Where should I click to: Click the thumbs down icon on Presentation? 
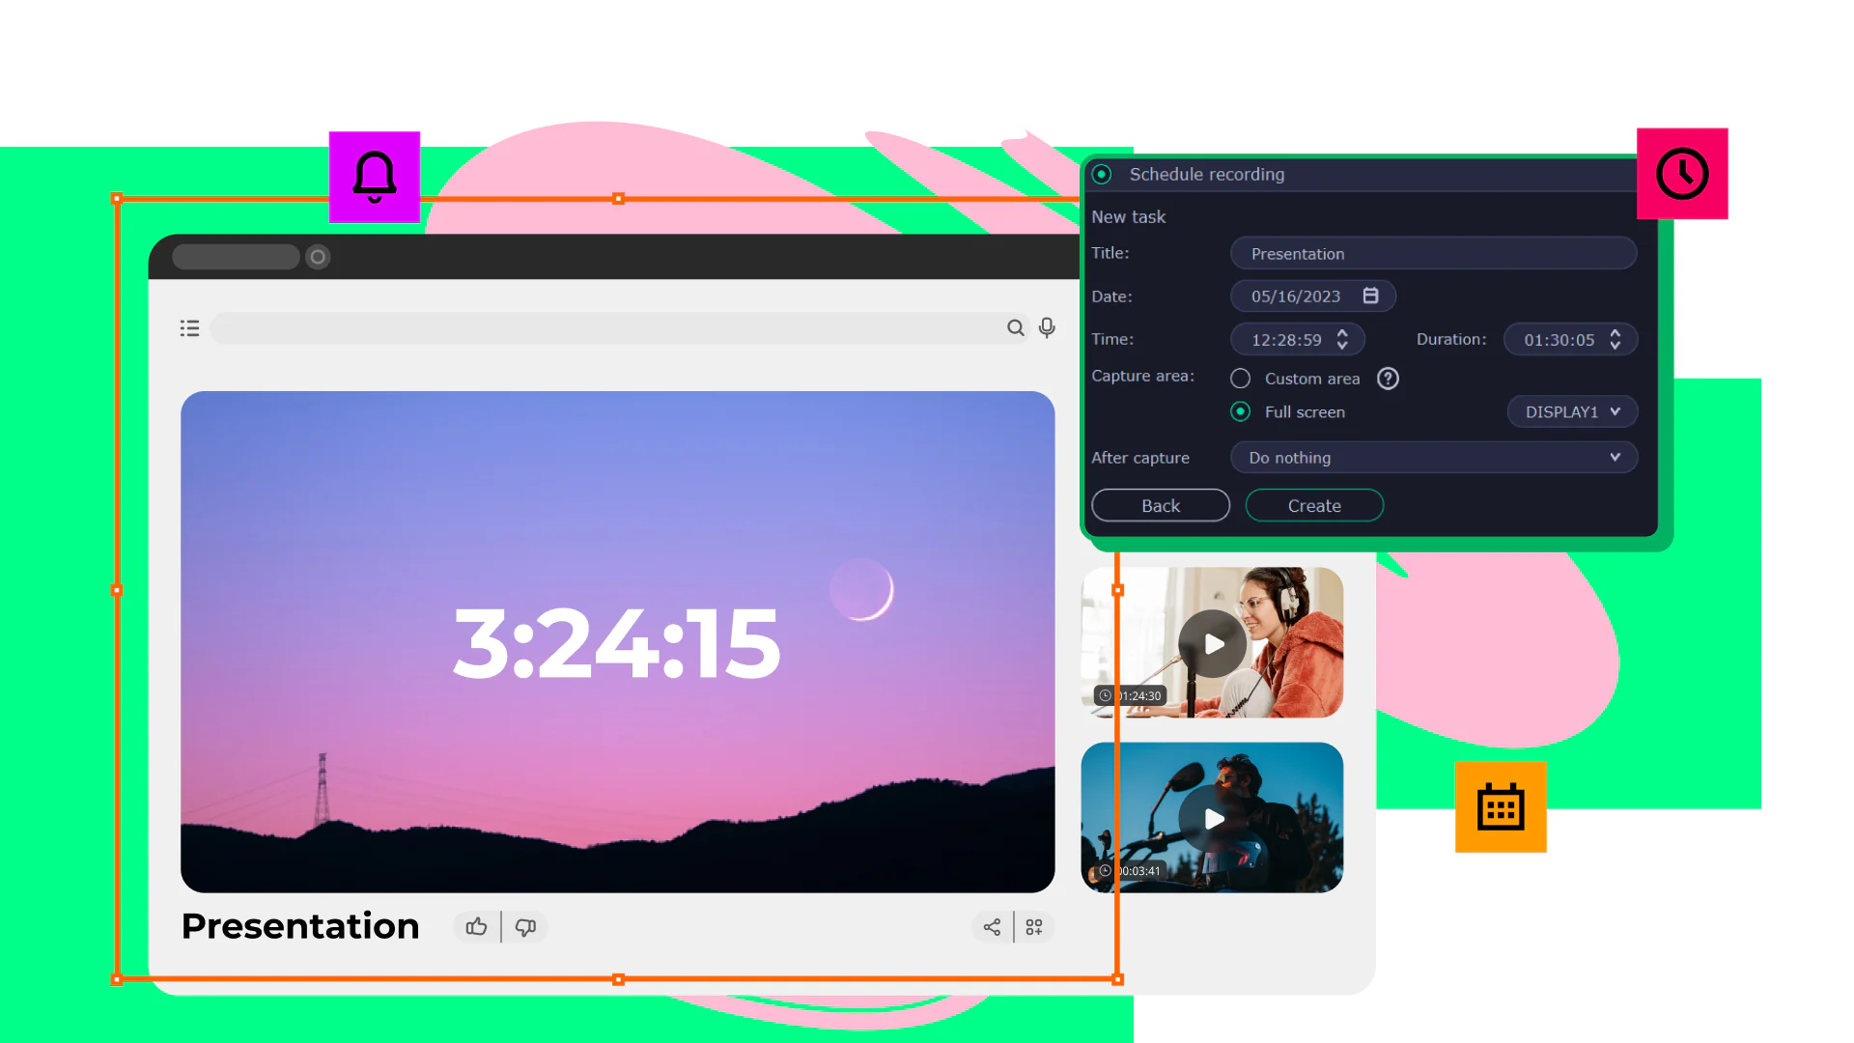pyautogui.click(x=526, y=924)
